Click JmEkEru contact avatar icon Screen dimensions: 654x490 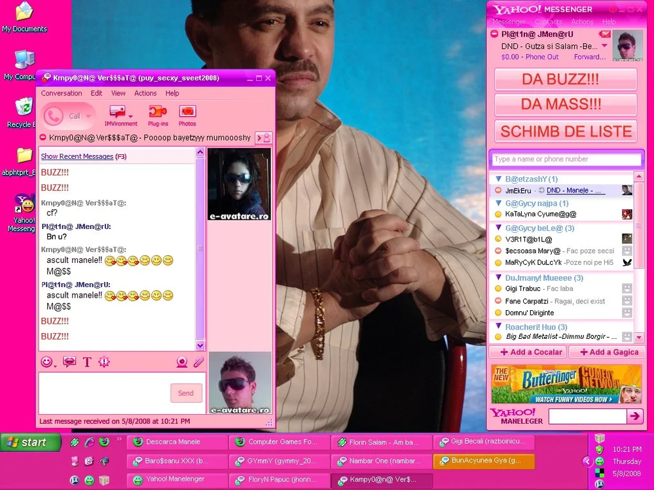627,190
